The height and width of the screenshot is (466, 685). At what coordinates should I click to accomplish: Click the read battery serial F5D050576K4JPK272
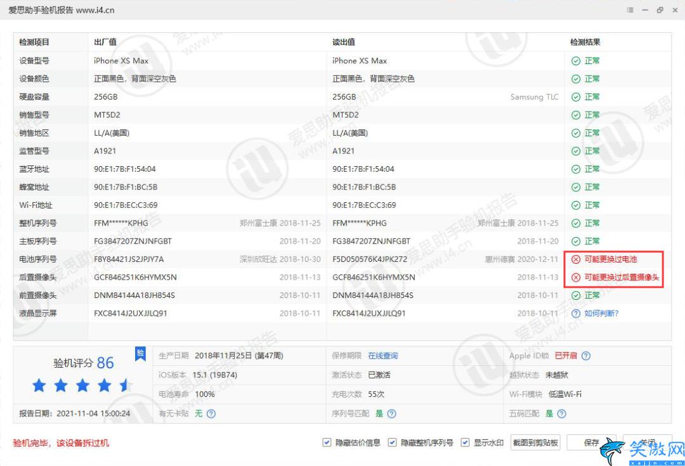pyautogui.click(x=370, y=259)
